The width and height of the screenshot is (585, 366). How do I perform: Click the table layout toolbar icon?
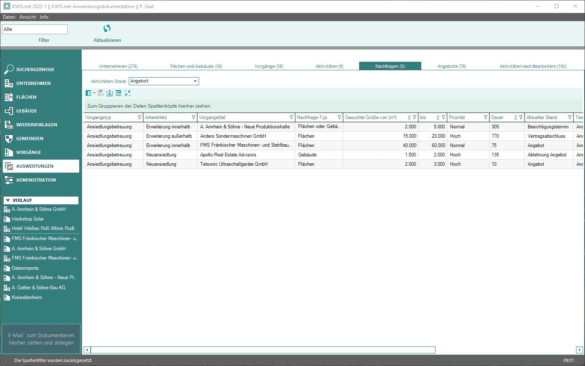(x=119, y=93)
